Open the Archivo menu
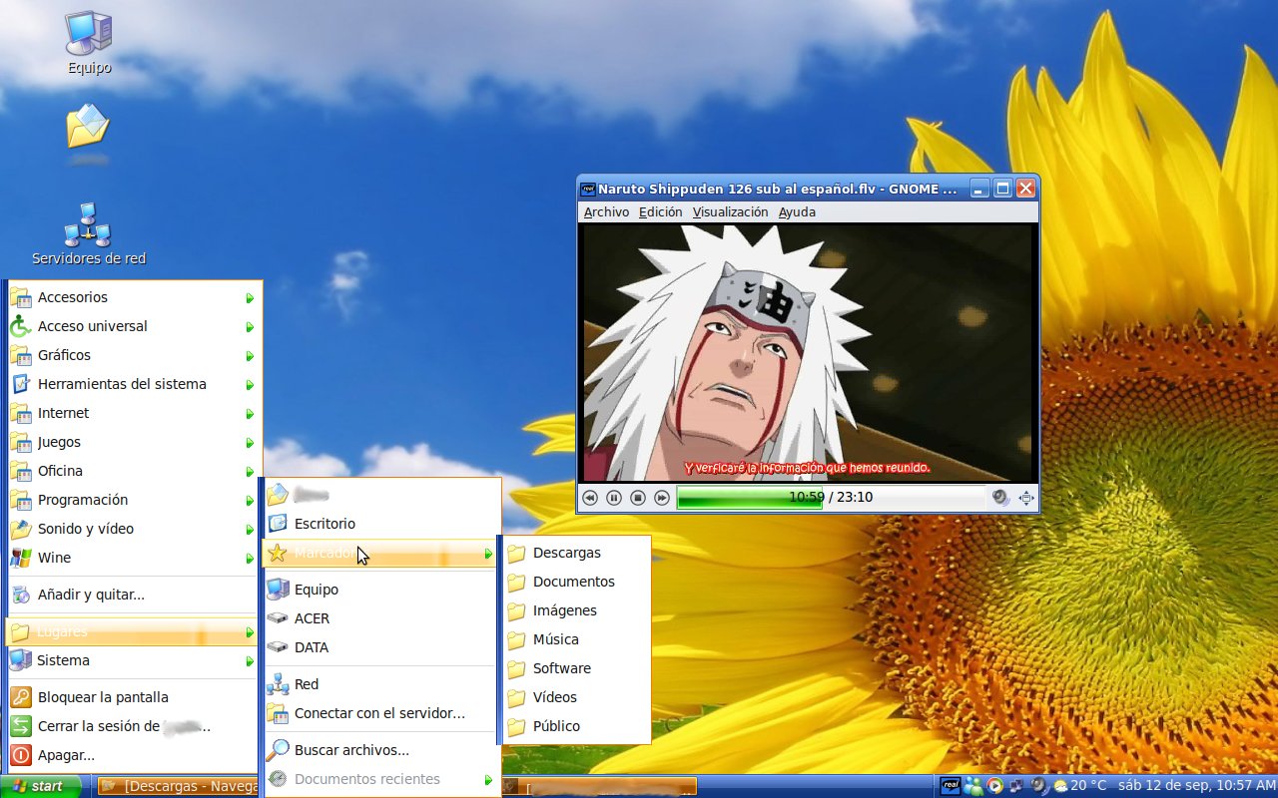Screen dimensions: 1278x798 (606, 211)
